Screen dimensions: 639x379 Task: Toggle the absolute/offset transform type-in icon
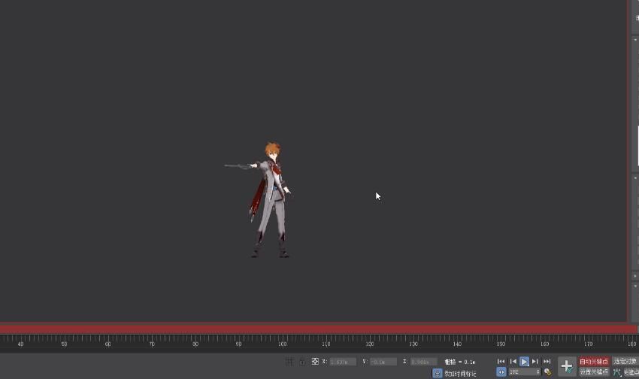point(315,362)
